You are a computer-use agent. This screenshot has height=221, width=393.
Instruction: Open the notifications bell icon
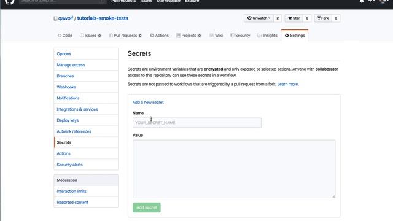pyautogui.click(x=362, y=1)
